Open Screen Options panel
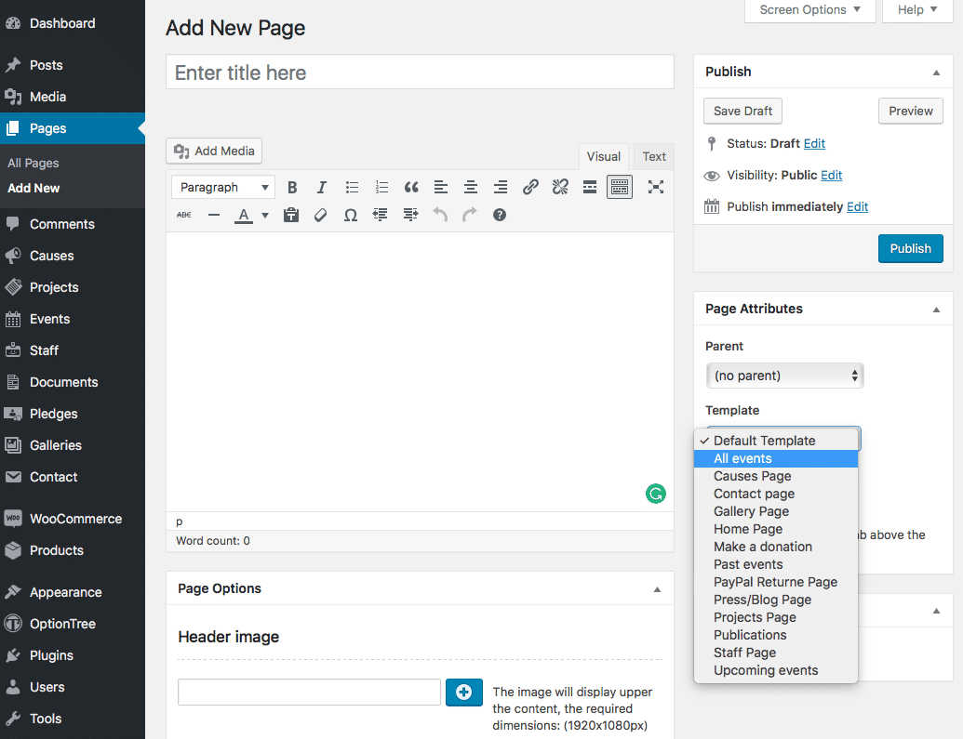The height and width of the screenshot is (739, 963). point(810,10)
